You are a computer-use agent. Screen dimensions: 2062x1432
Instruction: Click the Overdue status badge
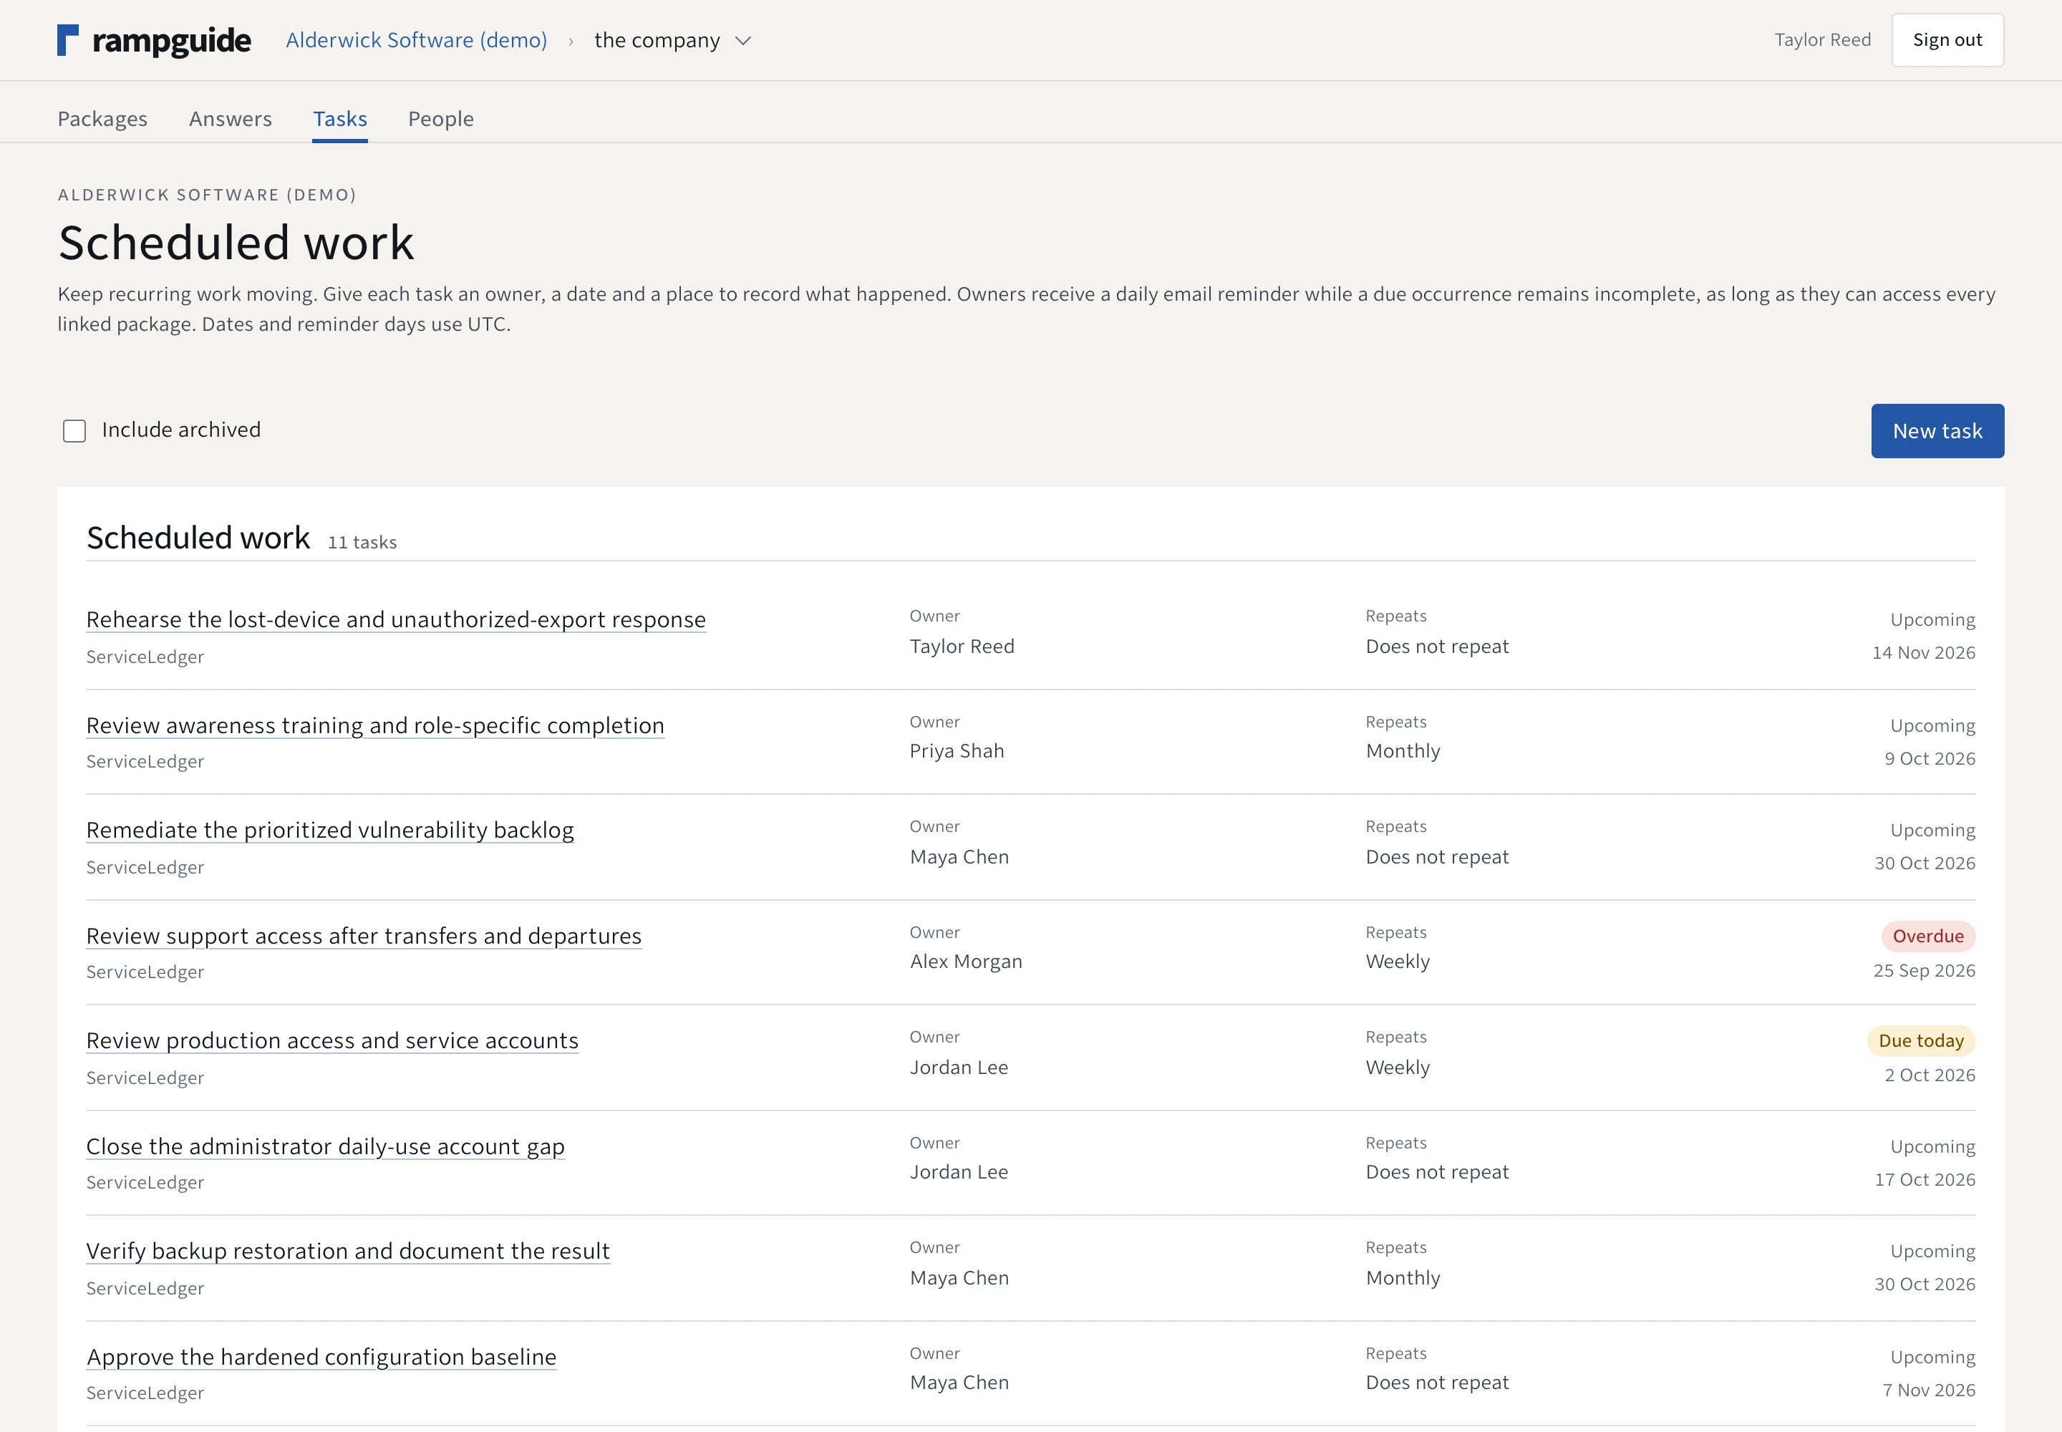click(x=1928, y=936)
